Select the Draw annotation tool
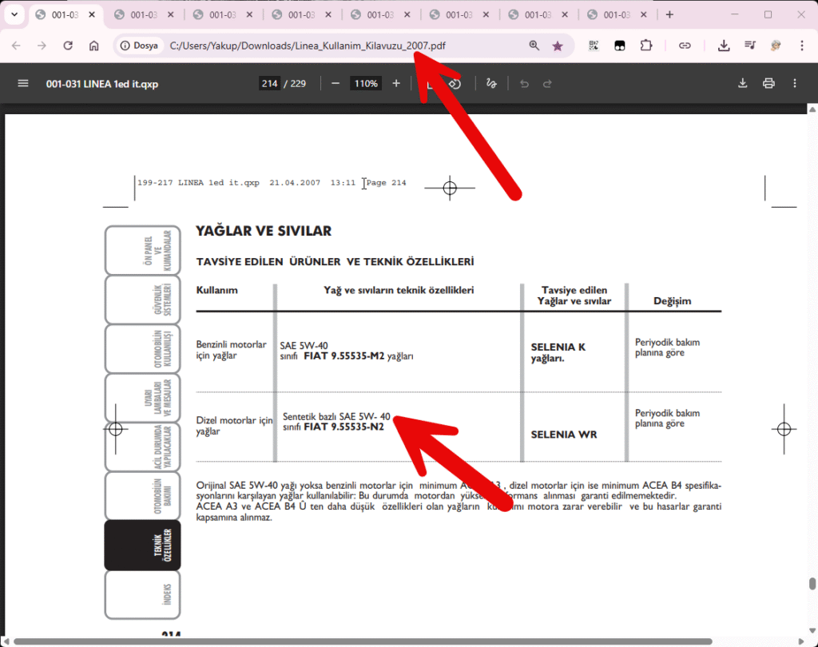This screenshot has width=818, height=647. pyautogui.click(x=492, y=83)
